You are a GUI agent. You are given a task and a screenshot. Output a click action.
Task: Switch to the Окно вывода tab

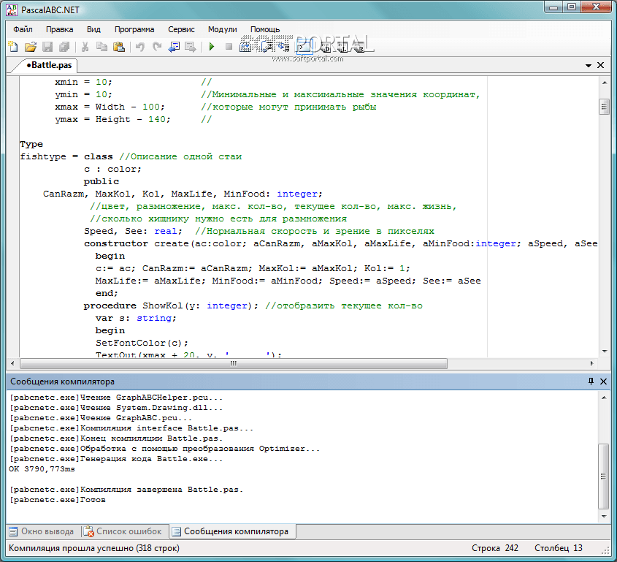(42, 531)
